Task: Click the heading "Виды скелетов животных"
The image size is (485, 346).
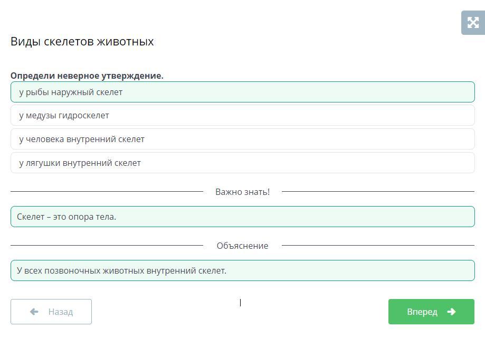Action: pos(82,41)
